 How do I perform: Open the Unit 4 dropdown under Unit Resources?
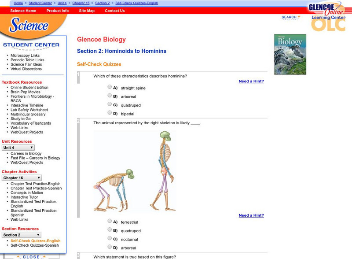tap(18, 147)
